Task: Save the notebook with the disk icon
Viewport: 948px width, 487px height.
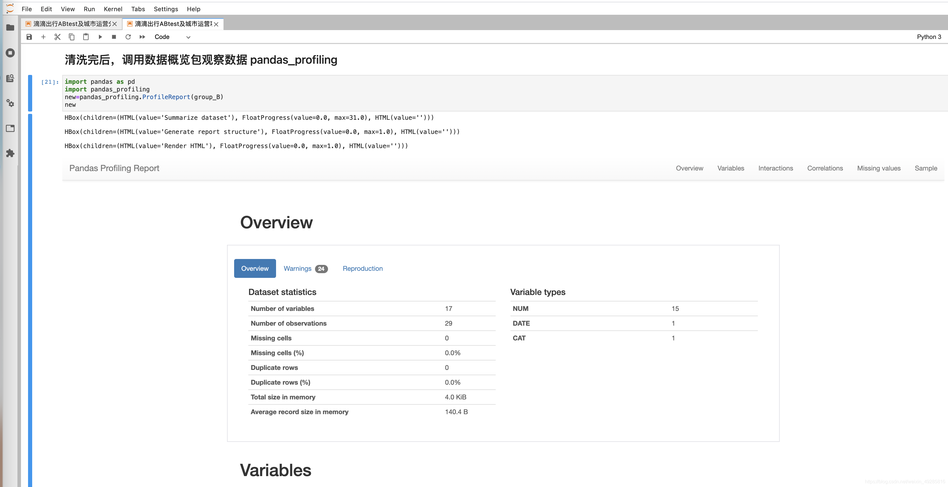Action: [29, 37]
